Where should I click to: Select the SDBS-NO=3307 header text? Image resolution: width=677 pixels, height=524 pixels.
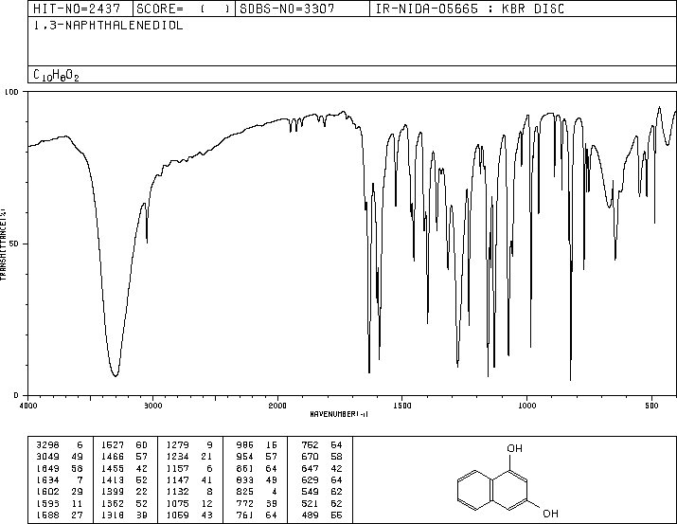click(287, 9)
